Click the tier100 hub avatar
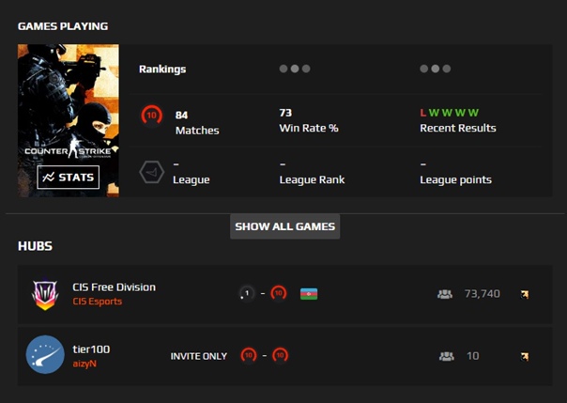This screenshot has width=567, height=403. pyautogui.click(x=45, y=355)
